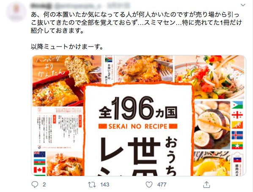The width and height of the screenshot is (253, 192).
Task: Click the 全196ヵ国 title on book cover
Action: pos(138,108)
